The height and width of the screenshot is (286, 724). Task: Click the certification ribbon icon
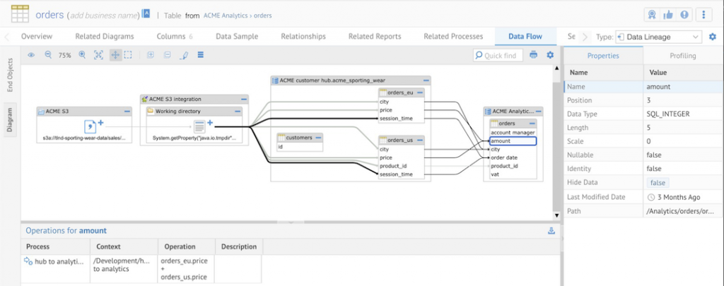651,15
